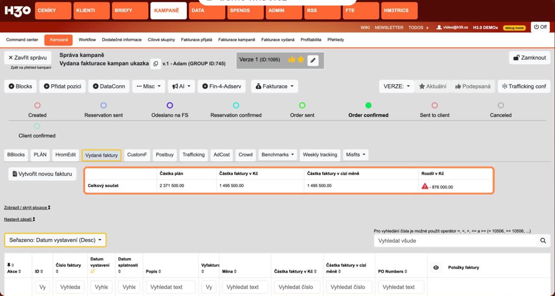The height and width of the screenshot is (296, 555).
Task: Click the thumbs-up icon on Verze 1
Action: point(292,60)
